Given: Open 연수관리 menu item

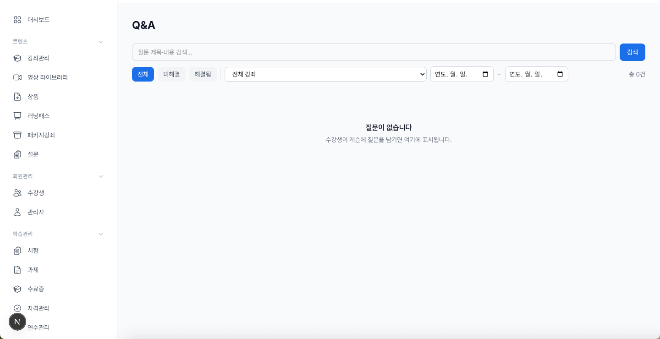Looking at the screenshot, I should click(59, 328).
